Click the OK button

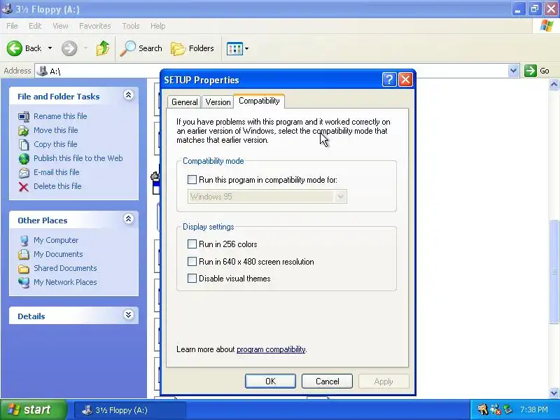pos(270,381)
